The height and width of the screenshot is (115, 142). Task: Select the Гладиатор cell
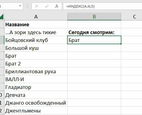pyautogui.click(x=36, y=87)
